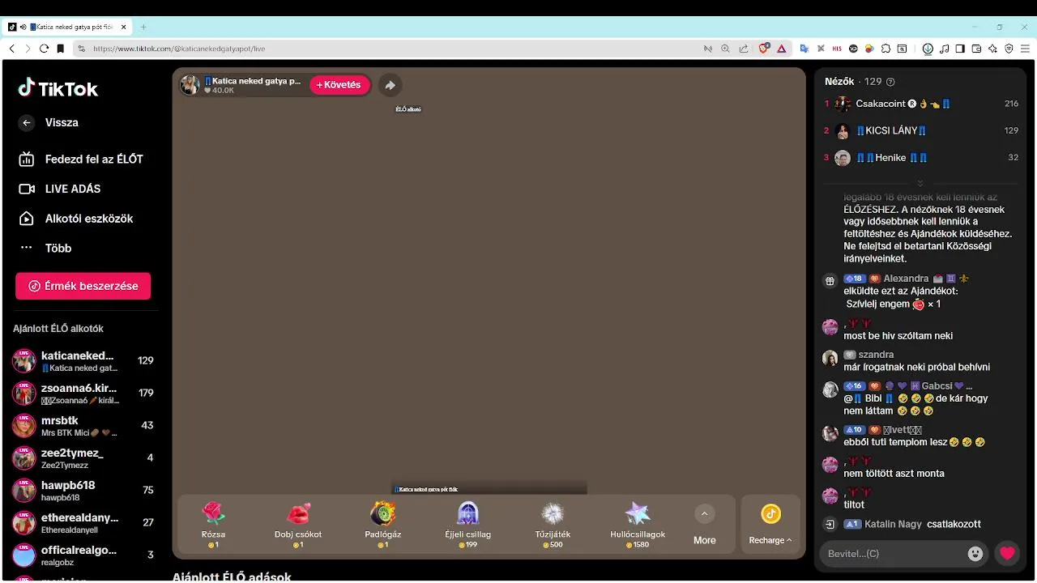Open mrsbtk live channel
This screenshot has width=1037, height=583.
83,426
